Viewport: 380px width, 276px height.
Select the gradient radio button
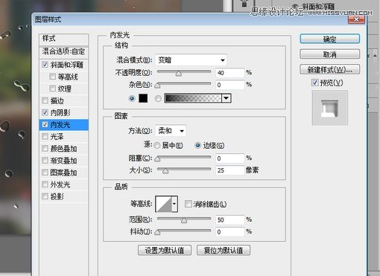click(158, 98)
